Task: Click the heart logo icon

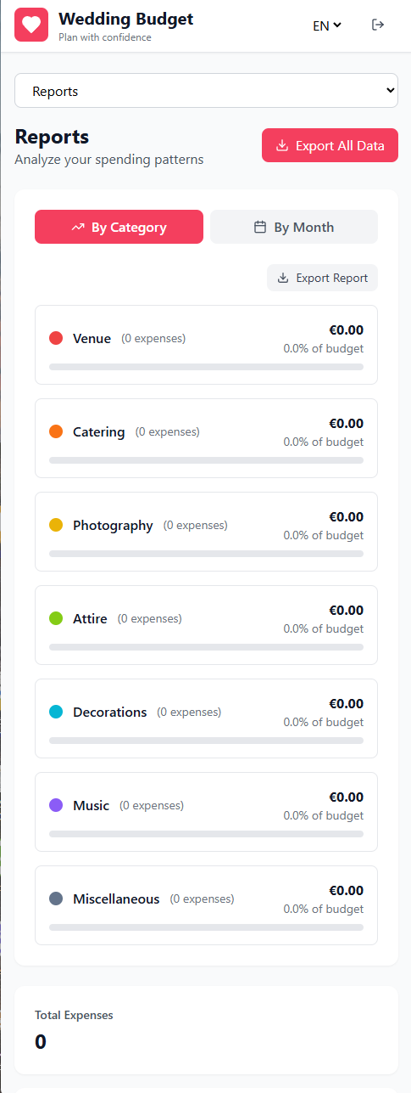Action: pos(31,25)
